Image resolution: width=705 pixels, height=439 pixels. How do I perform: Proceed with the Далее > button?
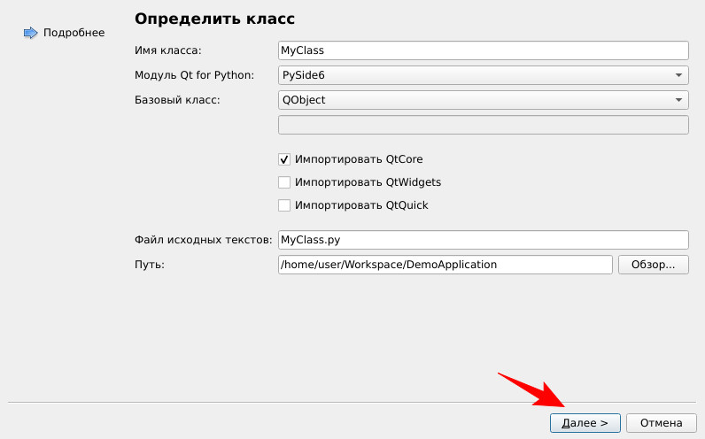pos(585,423)
